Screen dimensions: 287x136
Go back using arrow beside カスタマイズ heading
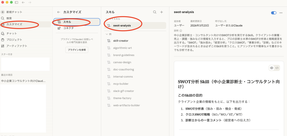tap(59, 12)
